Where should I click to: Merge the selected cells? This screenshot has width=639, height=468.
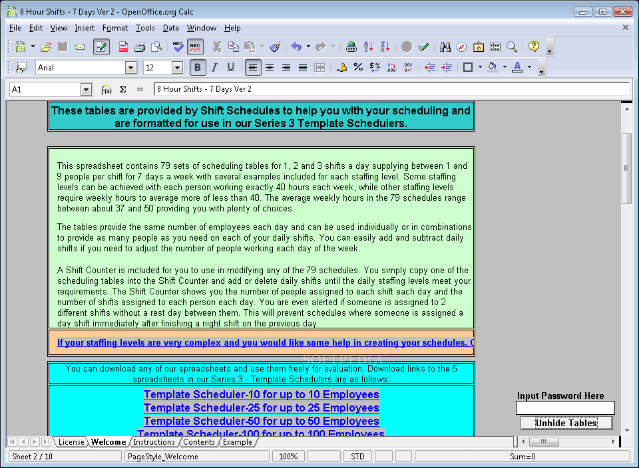319,68
